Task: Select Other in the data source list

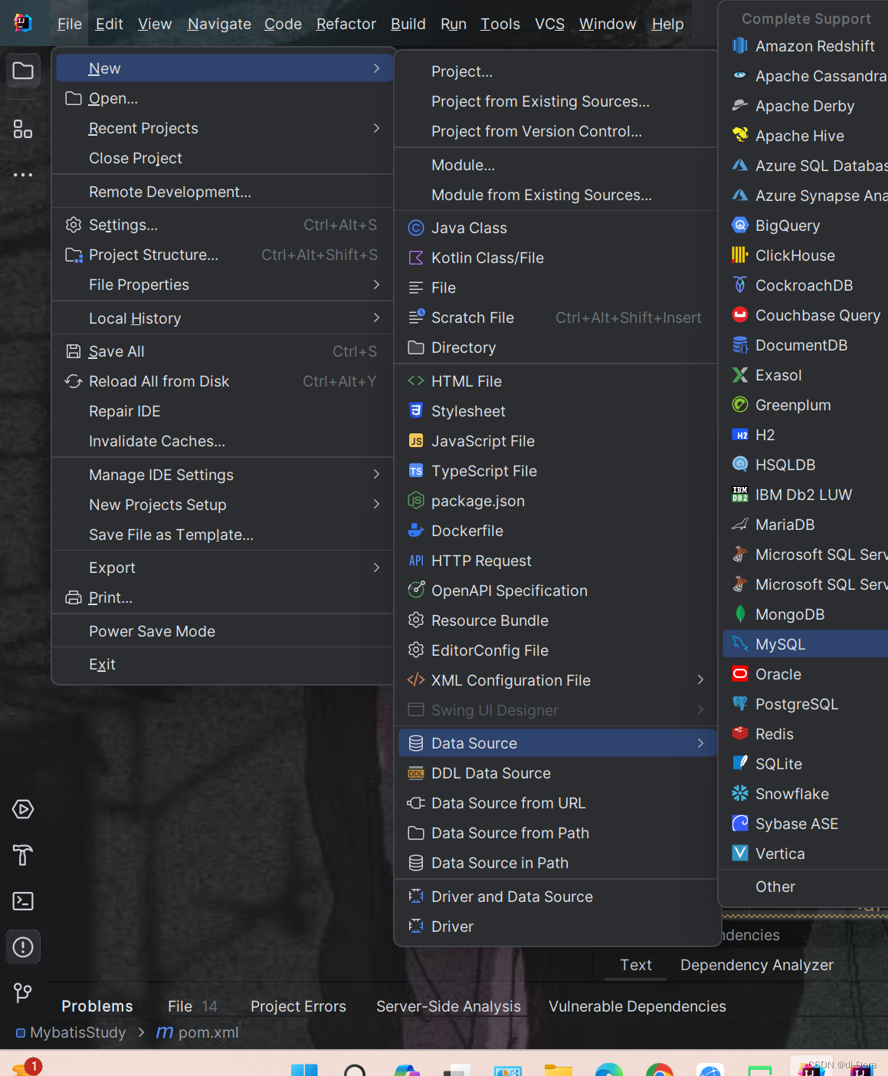Action: 805,887
